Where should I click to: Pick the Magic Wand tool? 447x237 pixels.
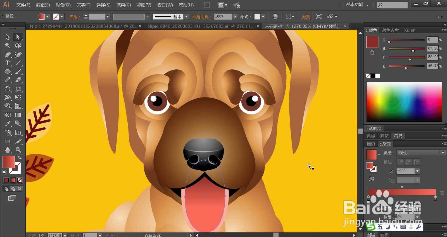click(8, 45)
